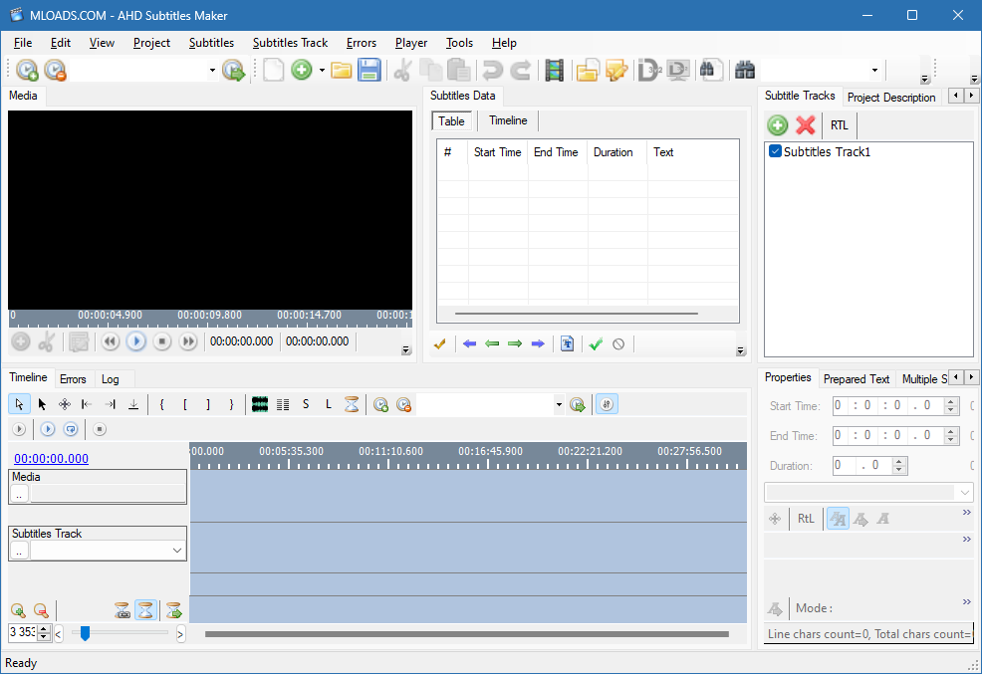This screenshot has height=674, width=982.
Task: Stop media playback in the player
Action: pyautogui.click(x=162, y=341)
